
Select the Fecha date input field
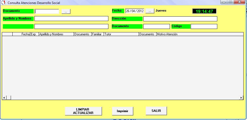pos(135,11)
